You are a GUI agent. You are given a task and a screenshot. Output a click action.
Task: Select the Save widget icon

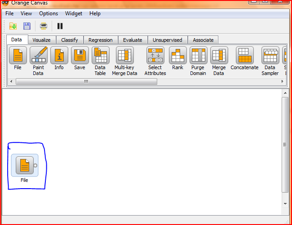click(x=80, y=55)
